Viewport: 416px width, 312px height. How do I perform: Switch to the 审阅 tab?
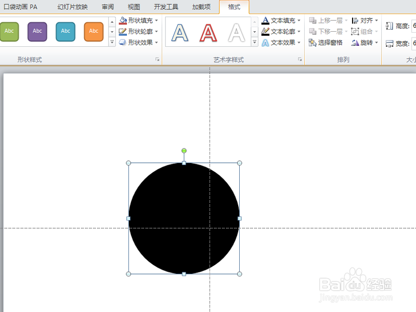pos(108,7)
